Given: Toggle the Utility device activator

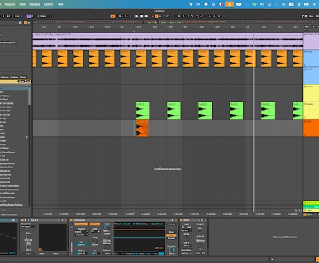Looking at the screenshot, I should pos(181,220).
